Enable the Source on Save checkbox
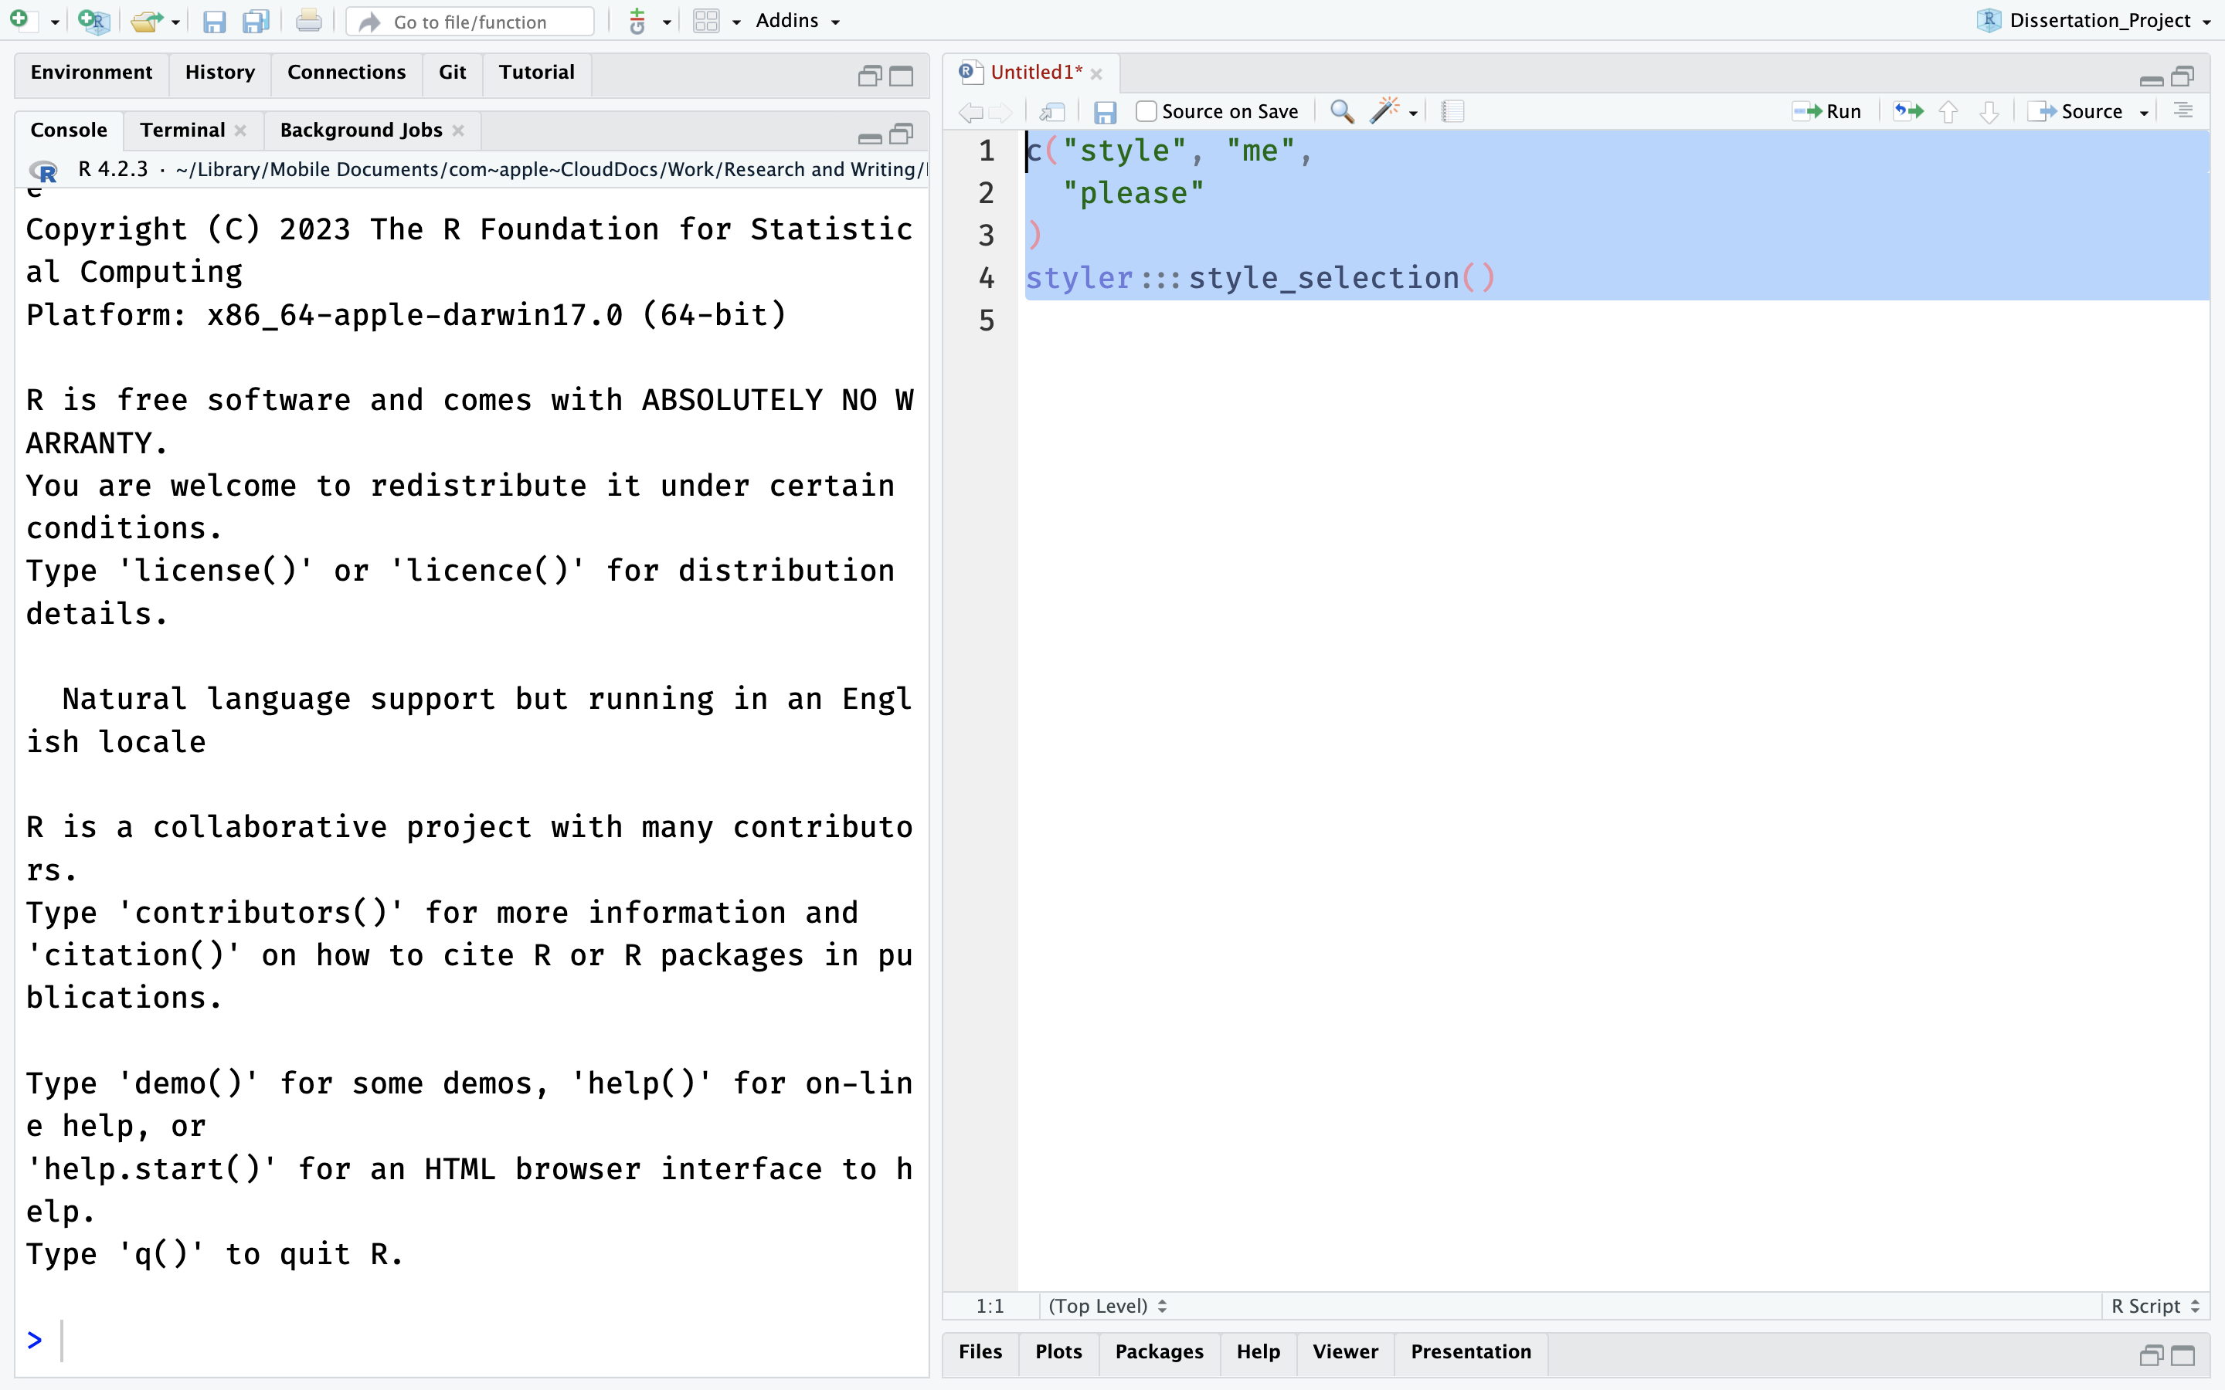2225x1390 pixels. [1145, 110]
